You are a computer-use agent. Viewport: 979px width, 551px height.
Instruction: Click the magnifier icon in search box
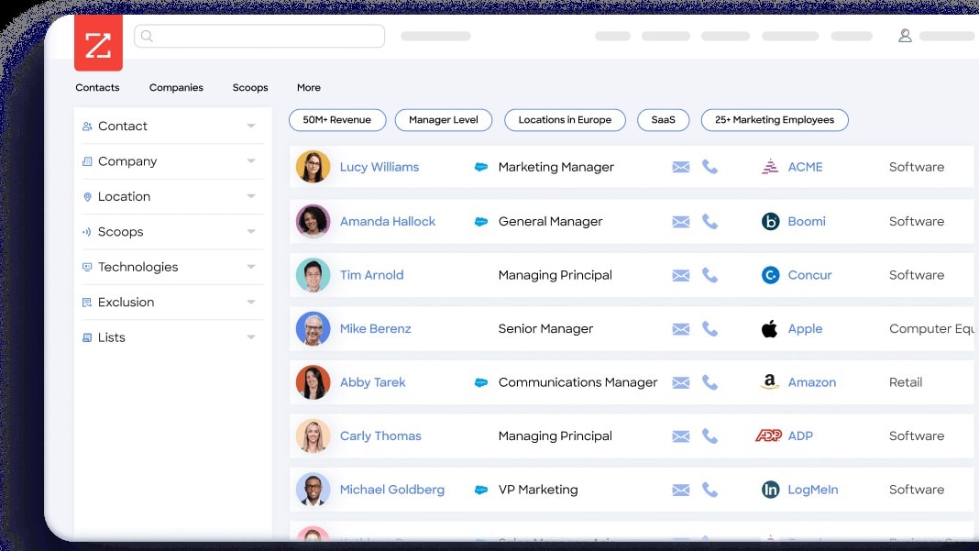click(147, 37)
